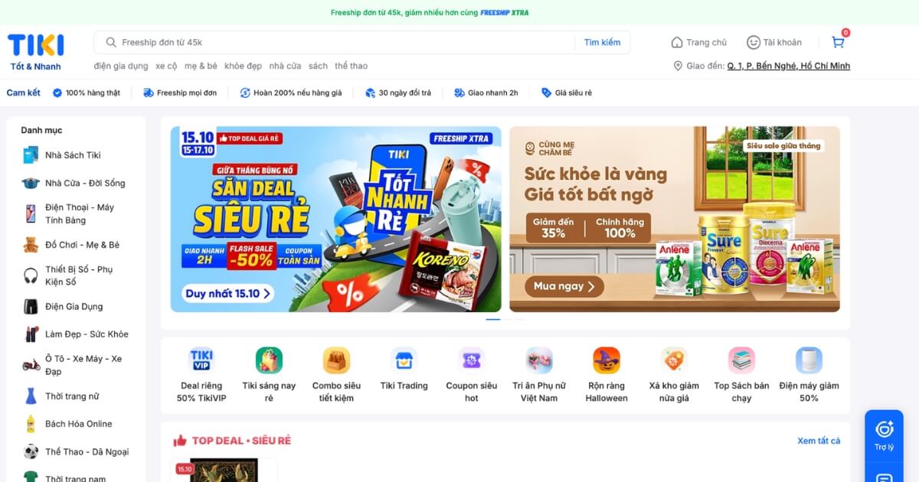Open the shopping cart icon

(x=838, y=42)
